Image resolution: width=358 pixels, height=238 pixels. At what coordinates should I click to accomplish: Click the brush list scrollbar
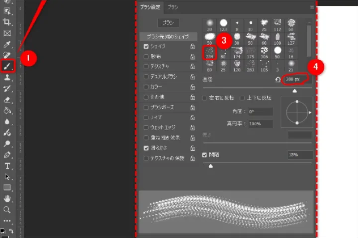[x=309, y=41]
